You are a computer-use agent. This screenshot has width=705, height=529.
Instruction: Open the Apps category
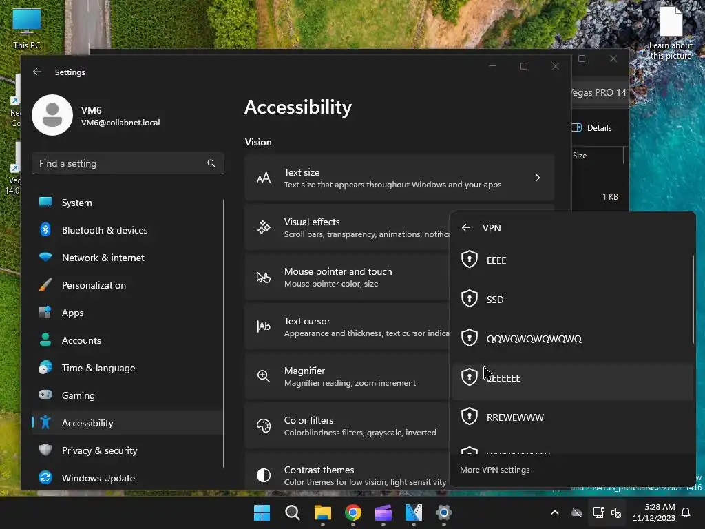(x=127, y=313)
